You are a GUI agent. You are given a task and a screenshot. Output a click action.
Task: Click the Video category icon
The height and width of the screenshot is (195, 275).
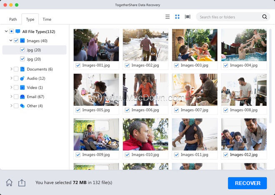[x=22, y=87]
